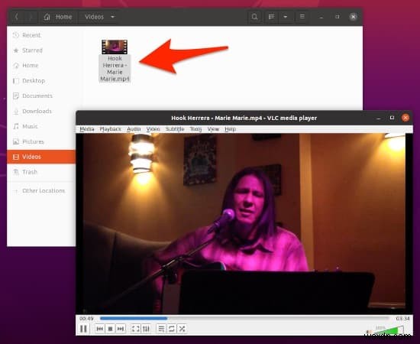Screen dimensions: 420x344
Task: Select Trash in Files sidebar
Action: tap(41, 172)
